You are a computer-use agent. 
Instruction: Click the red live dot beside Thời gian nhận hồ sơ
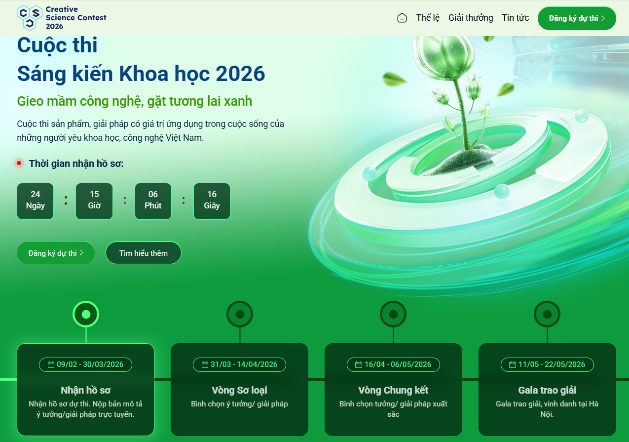19,163
